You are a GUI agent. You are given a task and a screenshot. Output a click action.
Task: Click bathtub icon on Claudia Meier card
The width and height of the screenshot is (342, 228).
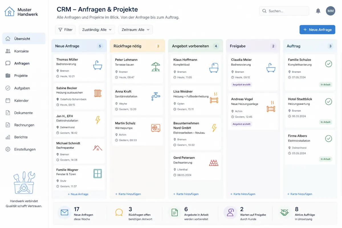(271, 68)
